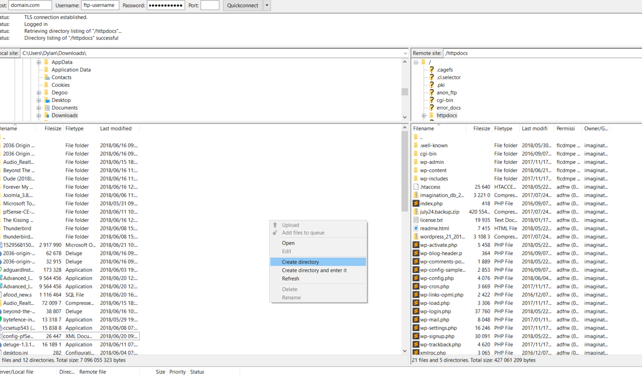Click the july24.backup.zip archive icon

(416, 212)
